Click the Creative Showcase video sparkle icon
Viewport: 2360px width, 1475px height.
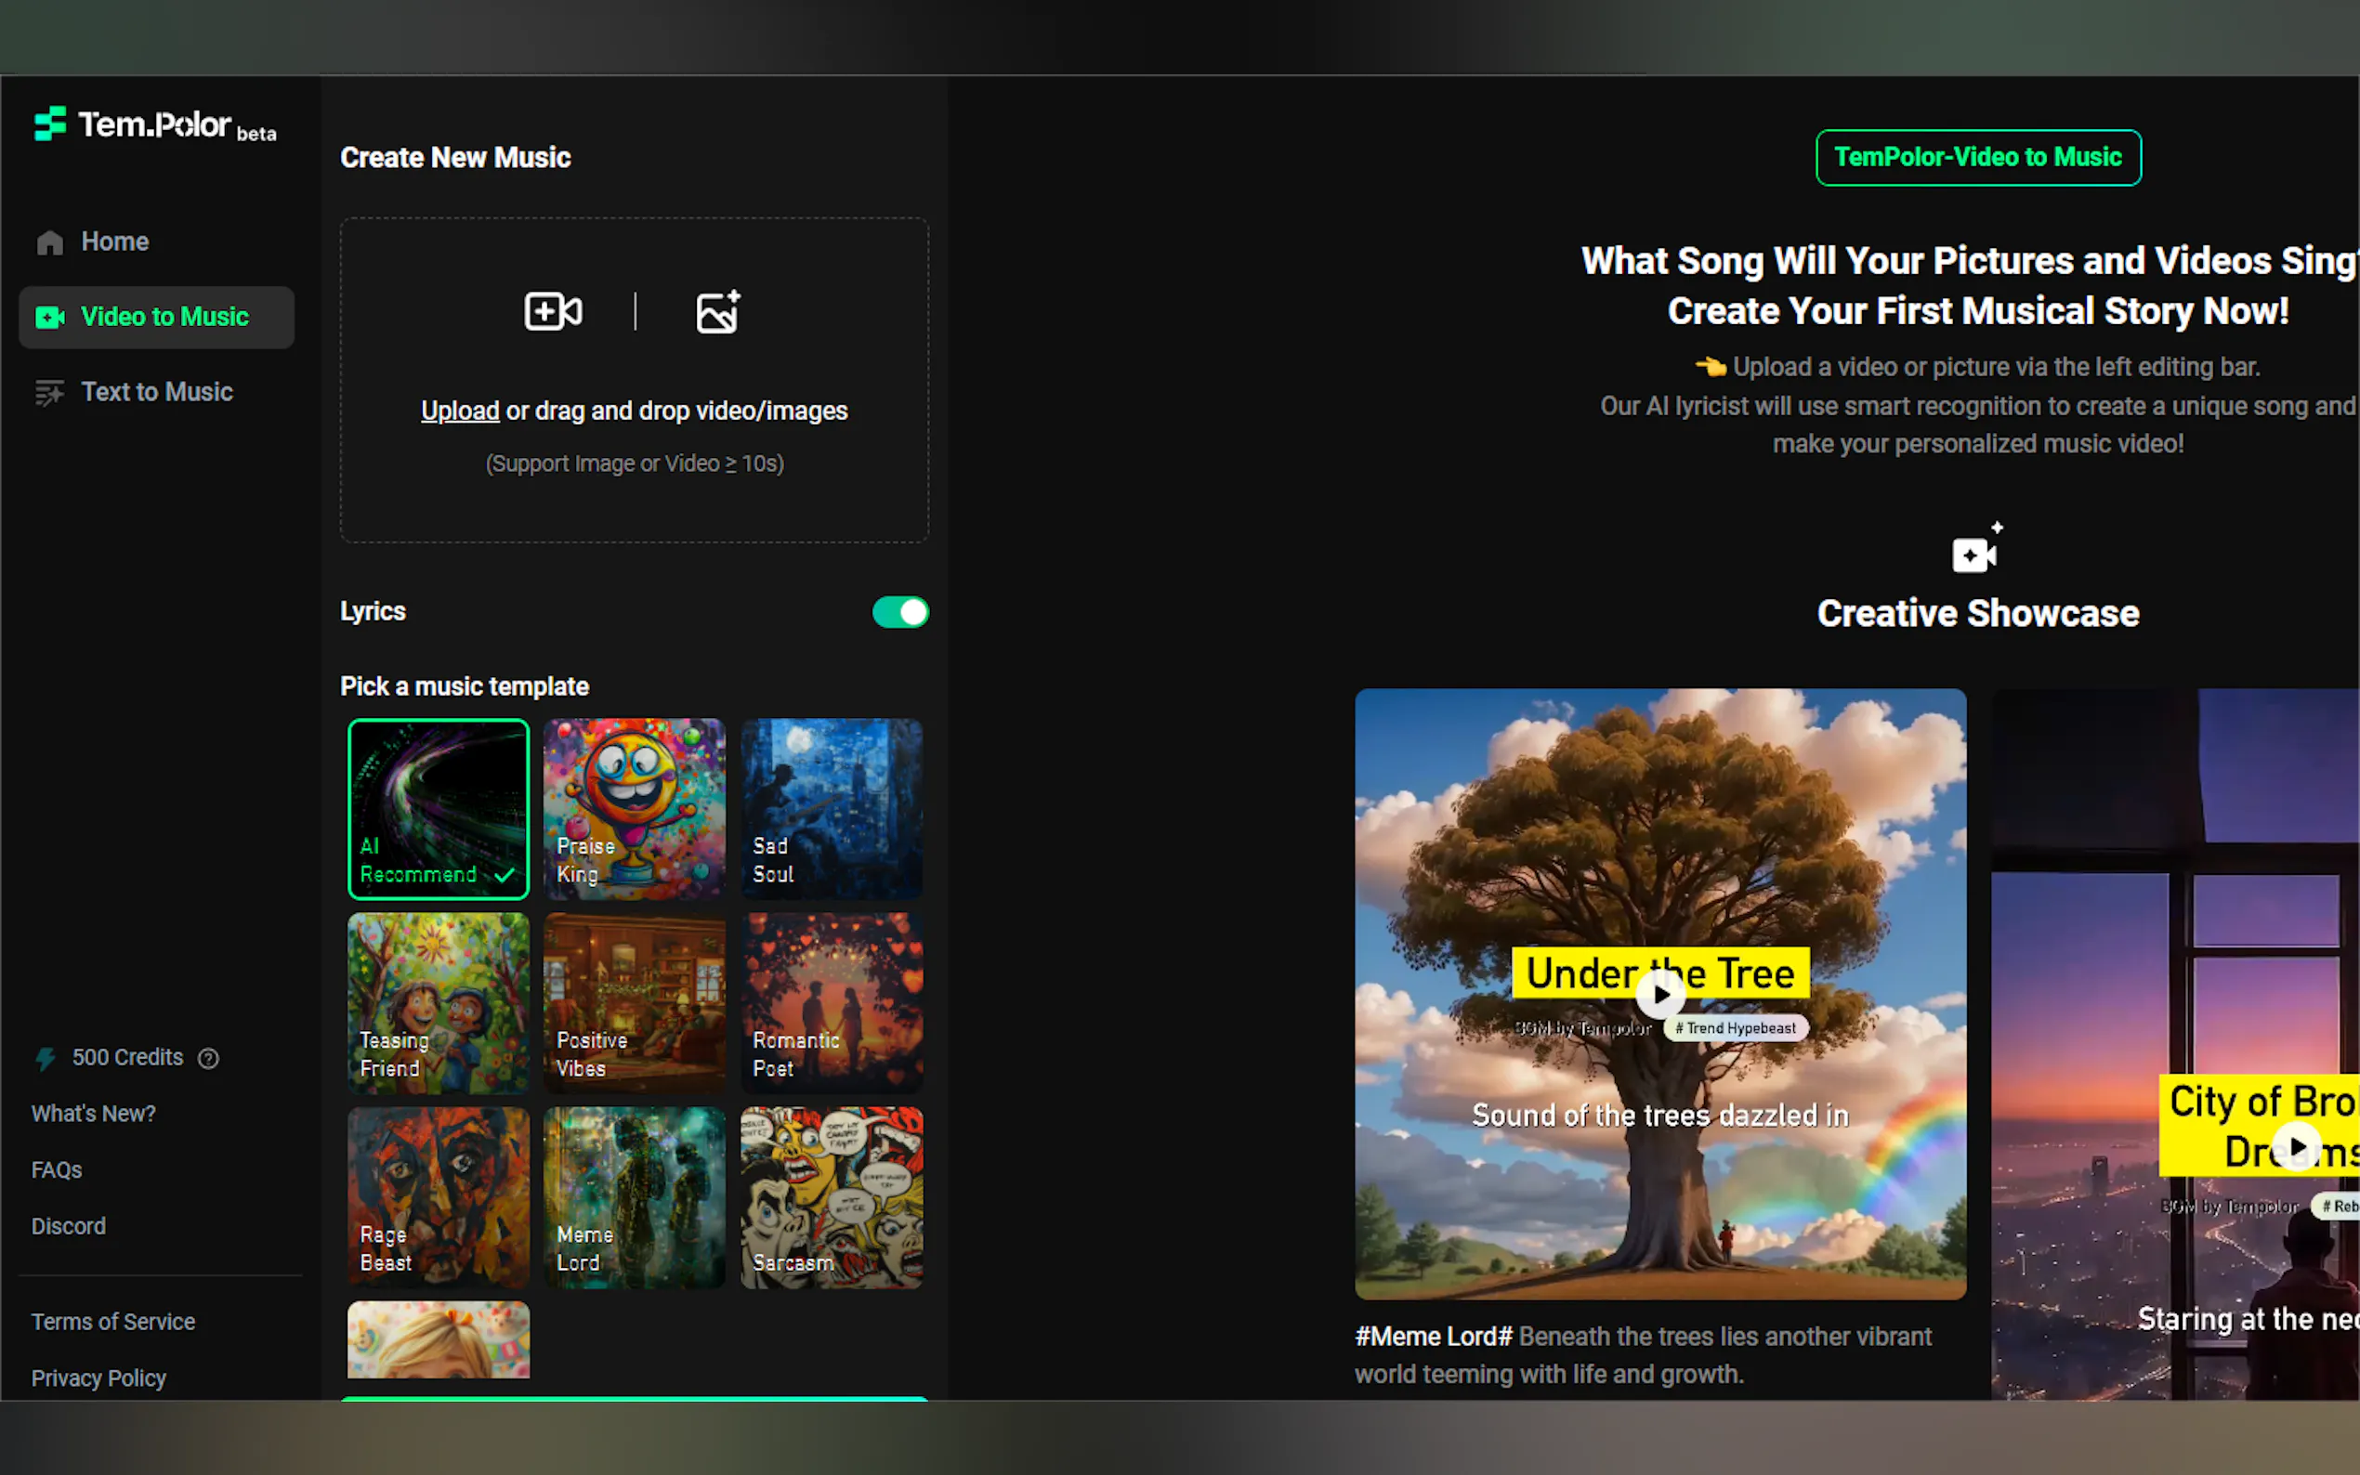(x=1975, y=550)
